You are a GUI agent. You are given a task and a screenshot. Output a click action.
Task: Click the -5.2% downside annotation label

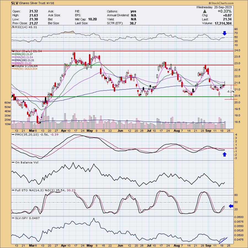(230, 91)
